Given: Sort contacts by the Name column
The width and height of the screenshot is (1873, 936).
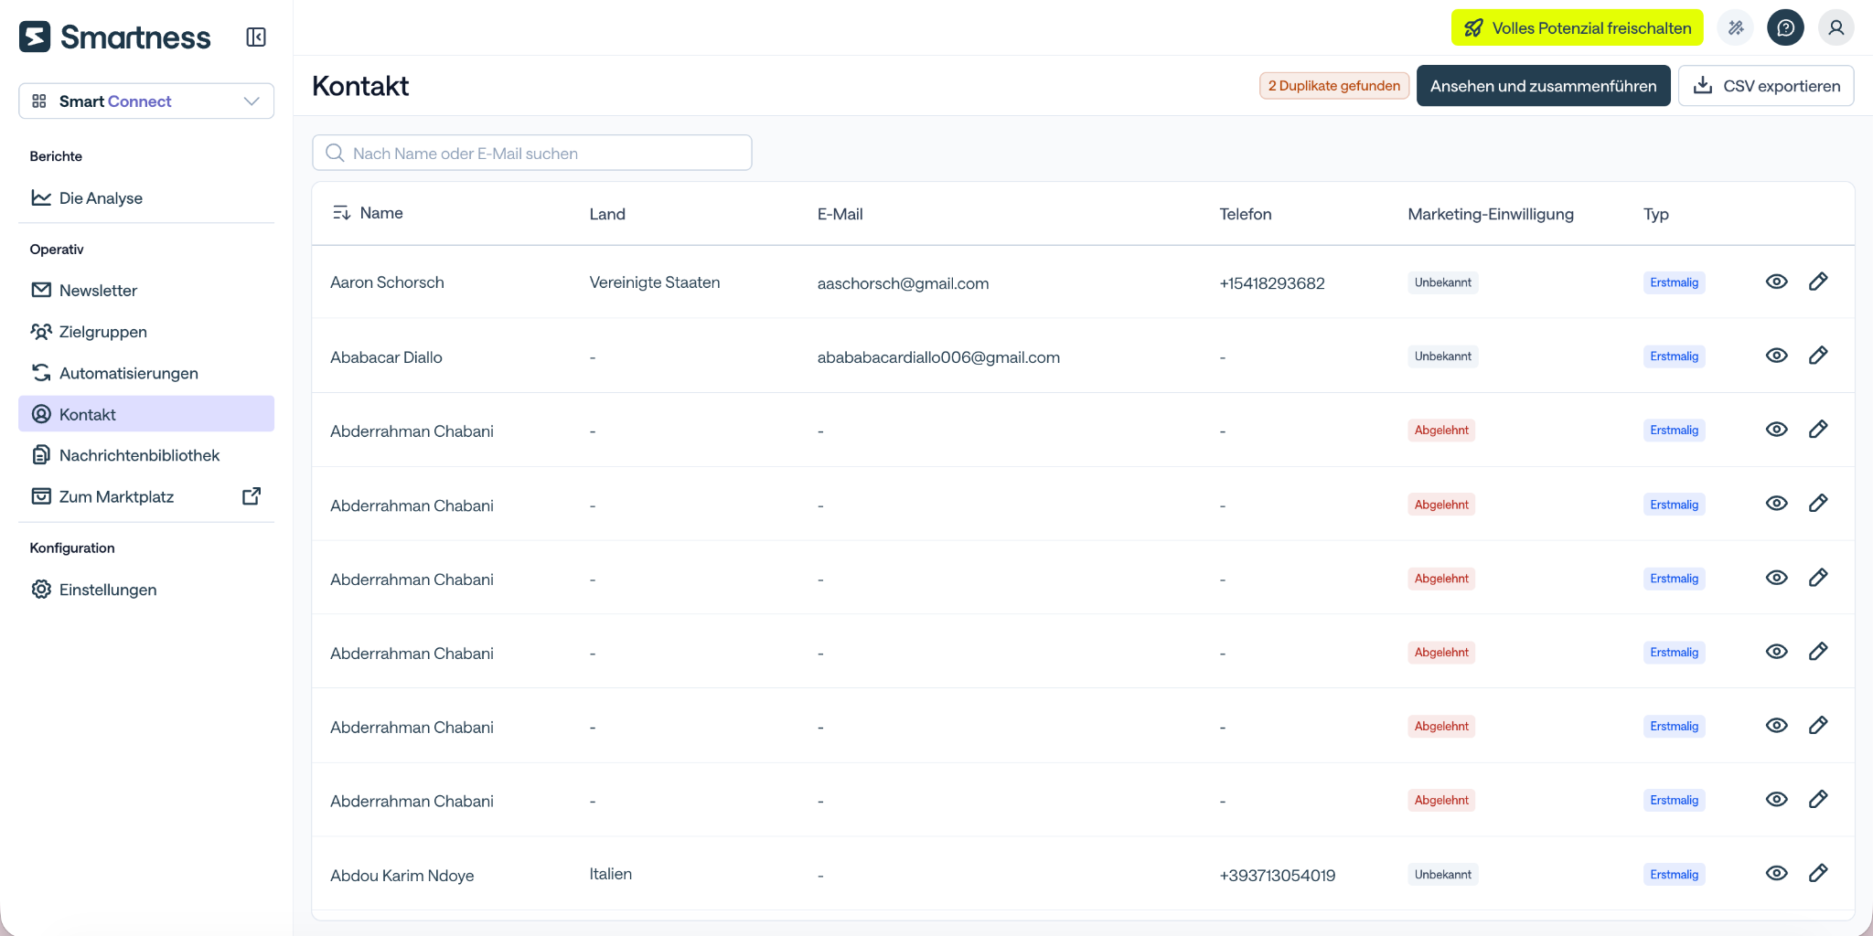Looking at the screenshot, I should (x=368, y=213).
